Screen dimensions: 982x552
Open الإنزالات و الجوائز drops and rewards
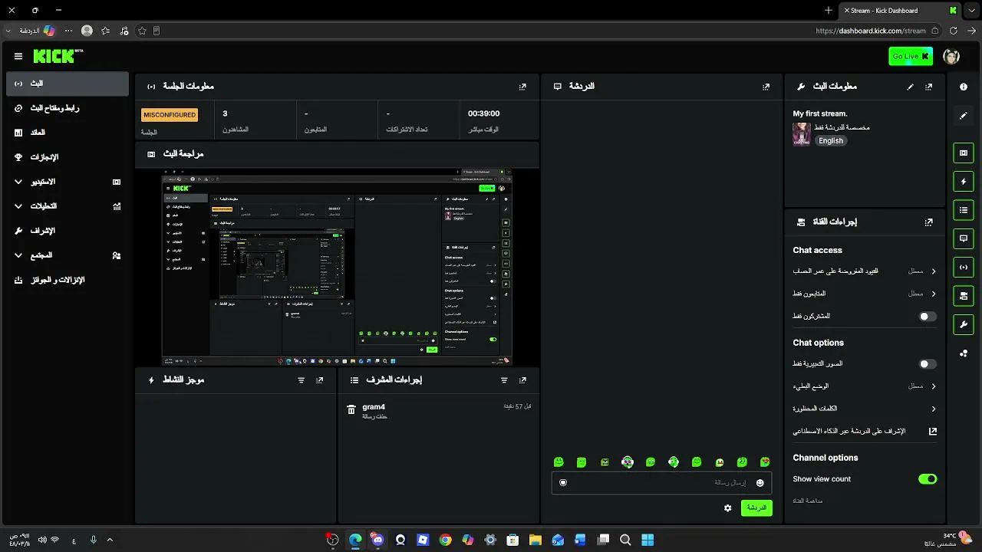click(68, 280)
